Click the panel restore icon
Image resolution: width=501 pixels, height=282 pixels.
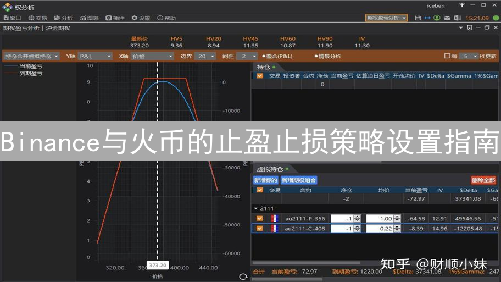487,28
